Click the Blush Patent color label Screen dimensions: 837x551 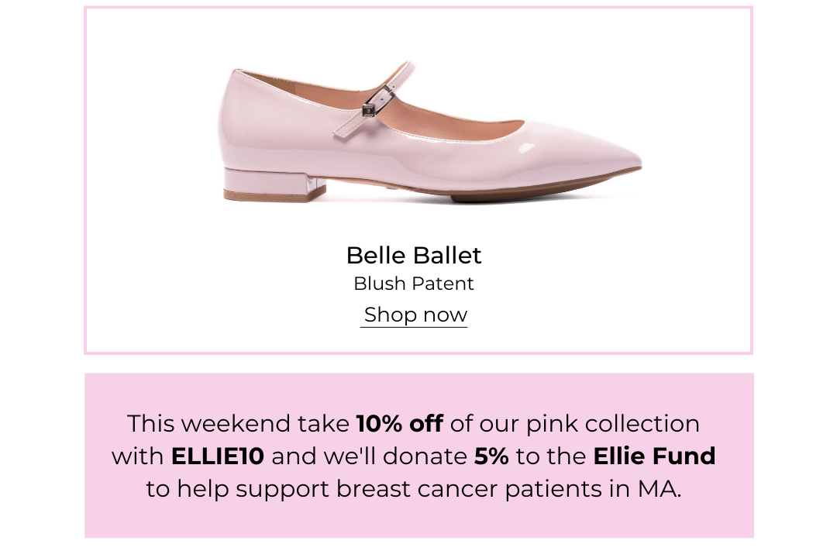click(414, 284)
